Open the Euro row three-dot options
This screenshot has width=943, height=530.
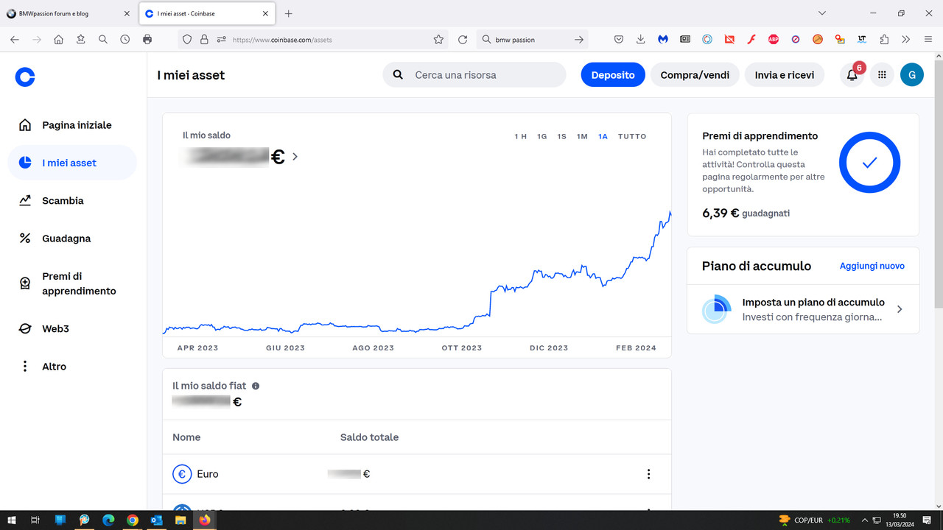coord(648,474)
